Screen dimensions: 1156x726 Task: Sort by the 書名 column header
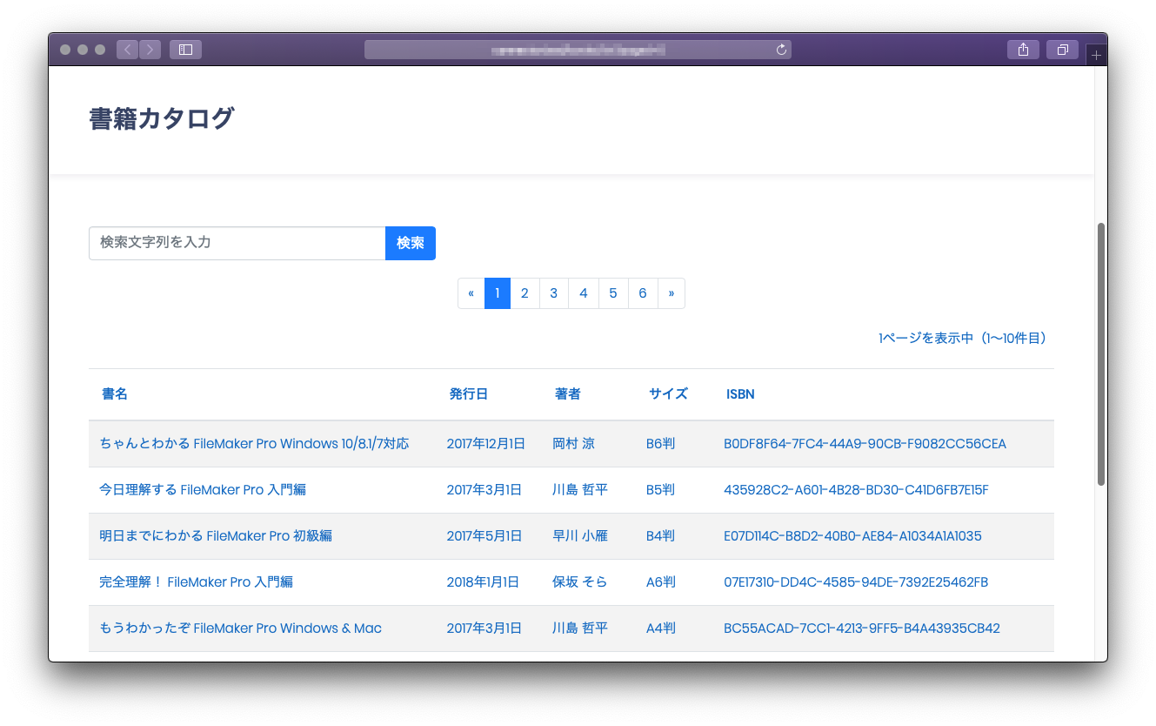tap(115, 394)
